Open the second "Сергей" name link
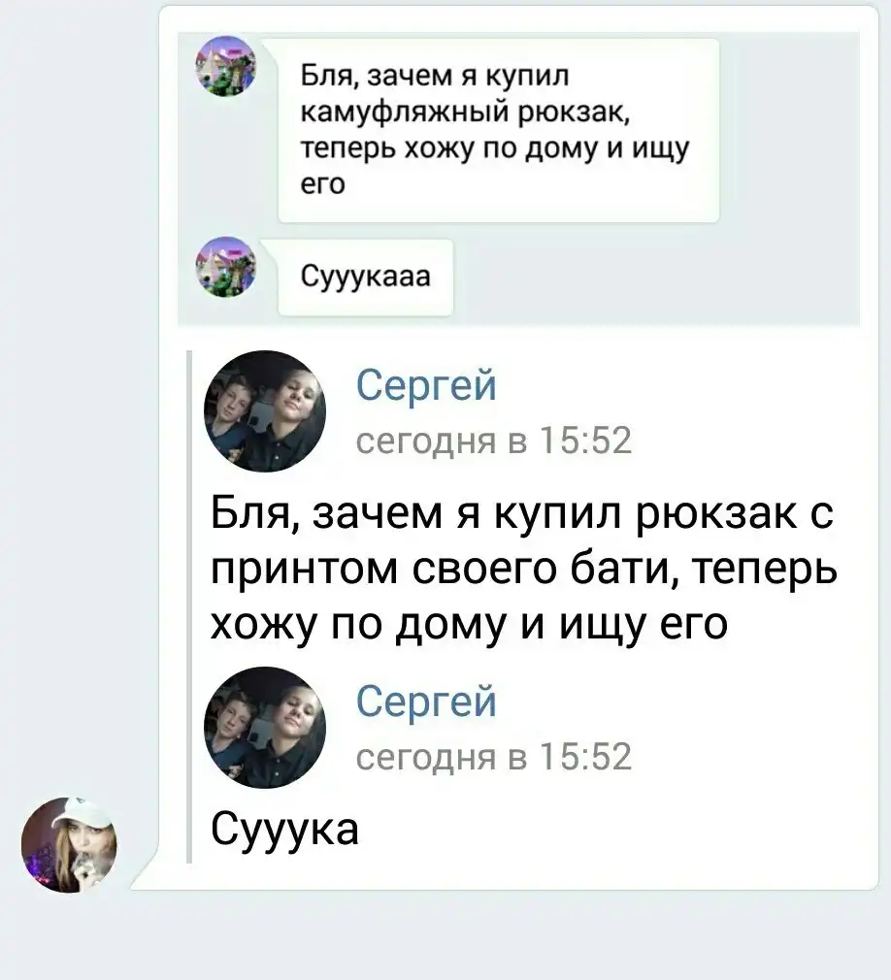The image size is (891, 980). tap(426, 702)
